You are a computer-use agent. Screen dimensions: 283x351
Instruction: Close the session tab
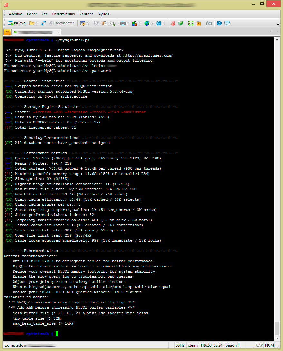[57, 32]
